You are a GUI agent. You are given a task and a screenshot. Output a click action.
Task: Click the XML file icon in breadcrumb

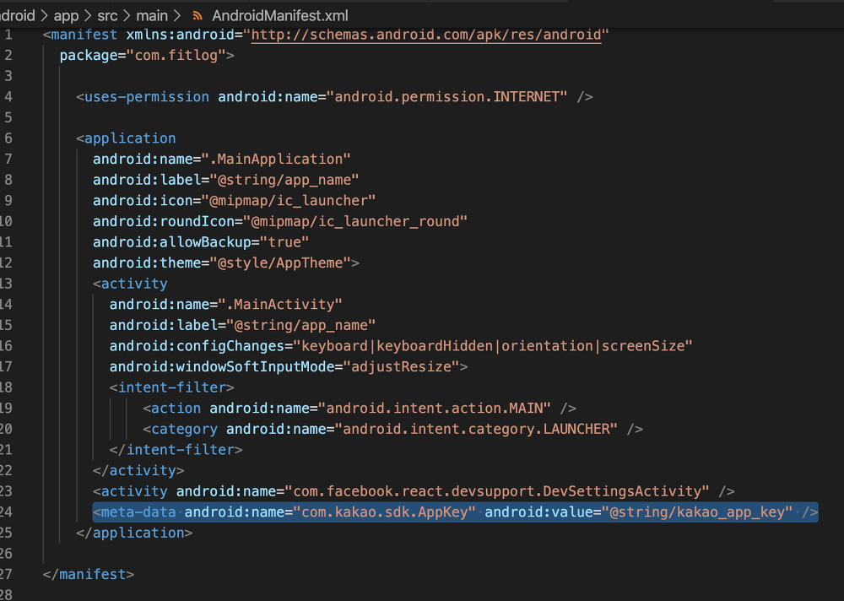coord(197,16)
